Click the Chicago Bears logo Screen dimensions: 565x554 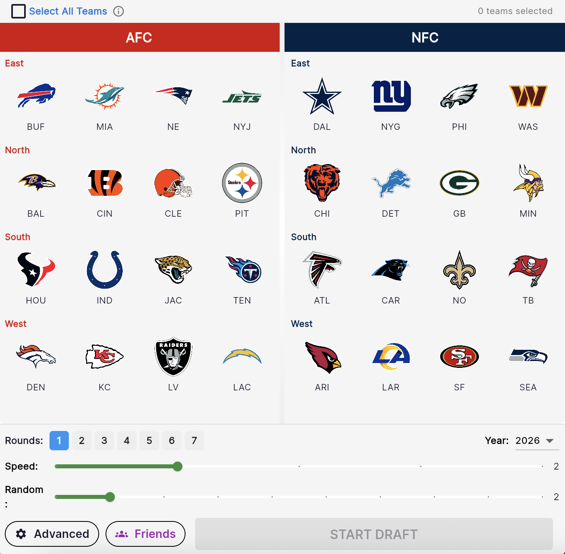pos(322,183)
